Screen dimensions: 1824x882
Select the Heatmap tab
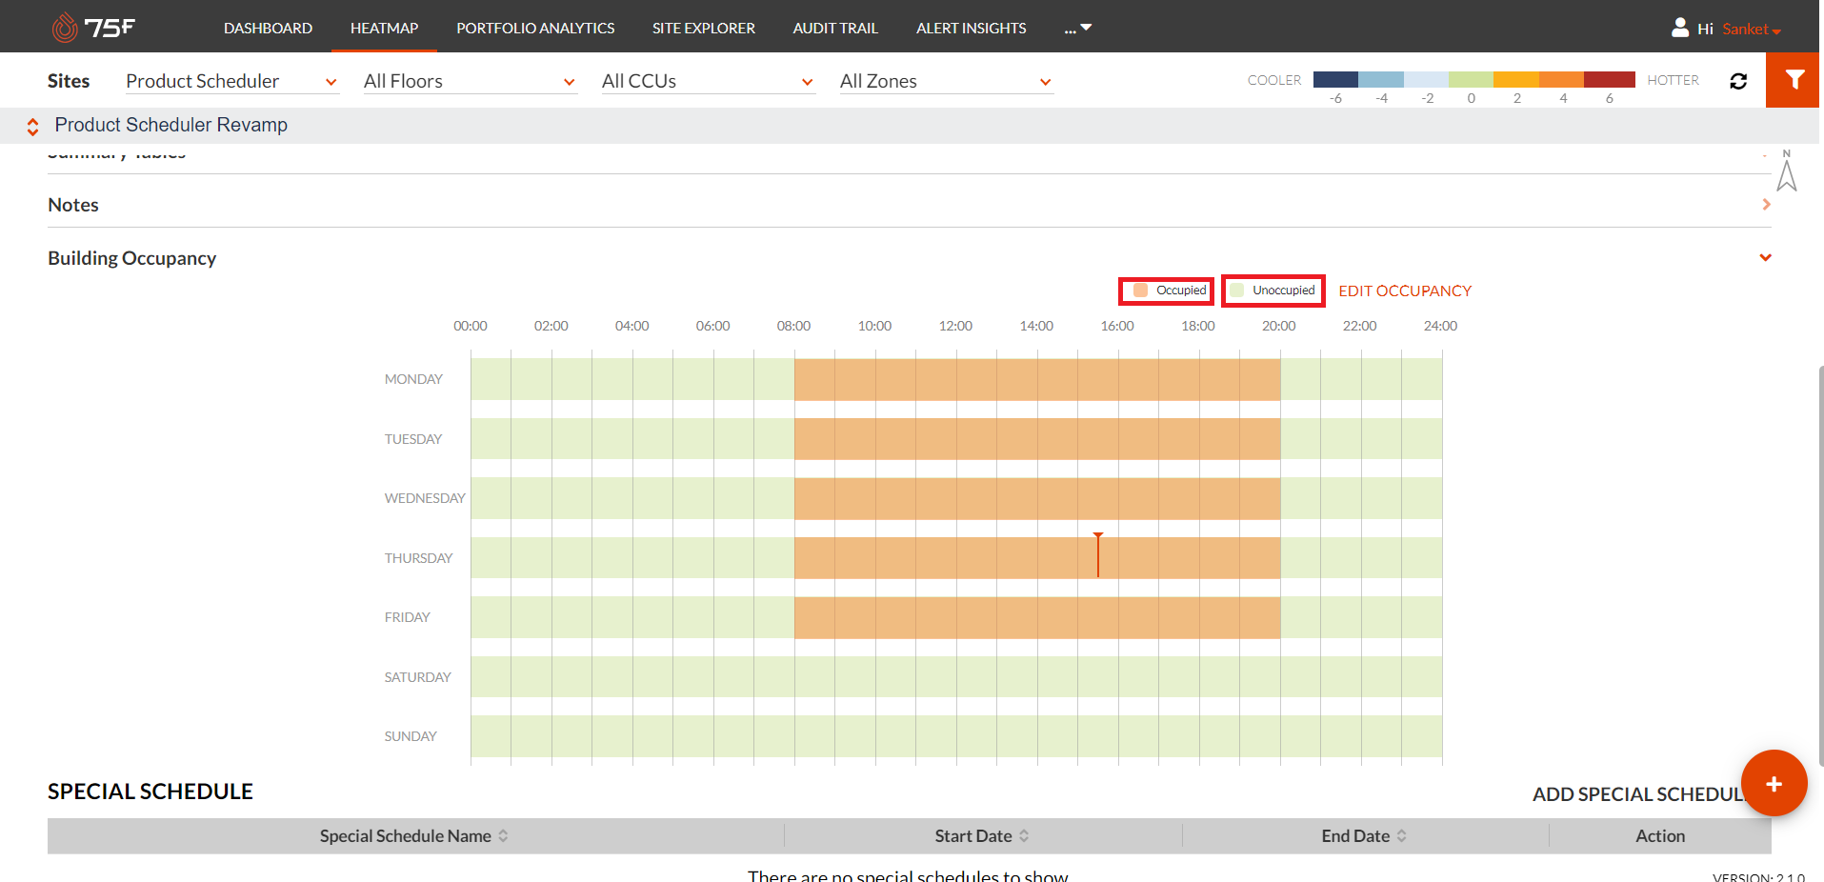pyautogui.click(x=384, y=28)
